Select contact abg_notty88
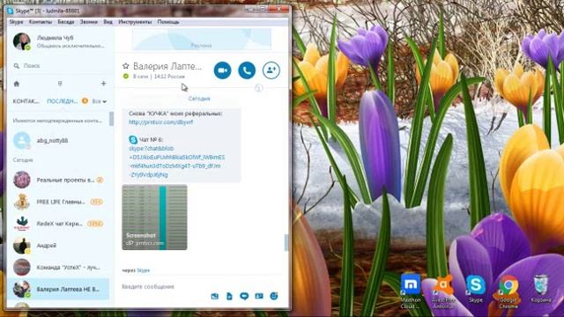 57,141
